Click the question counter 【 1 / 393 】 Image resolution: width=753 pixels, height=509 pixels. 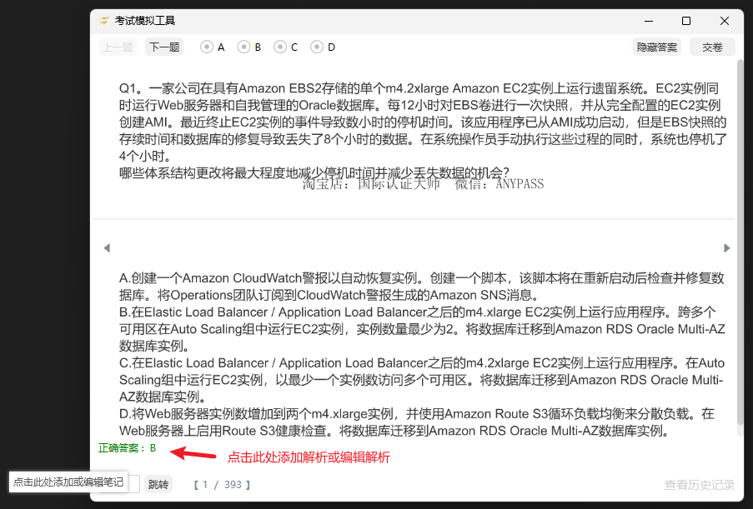click(x=223, y=485)
